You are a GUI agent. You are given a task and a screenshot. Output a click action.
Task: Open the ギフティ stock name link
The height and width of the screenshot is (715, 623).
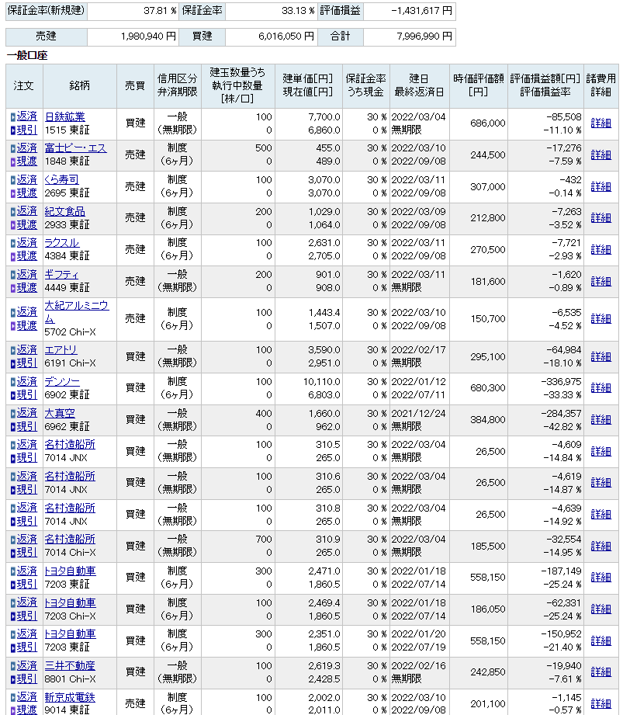tap(61, 274)
